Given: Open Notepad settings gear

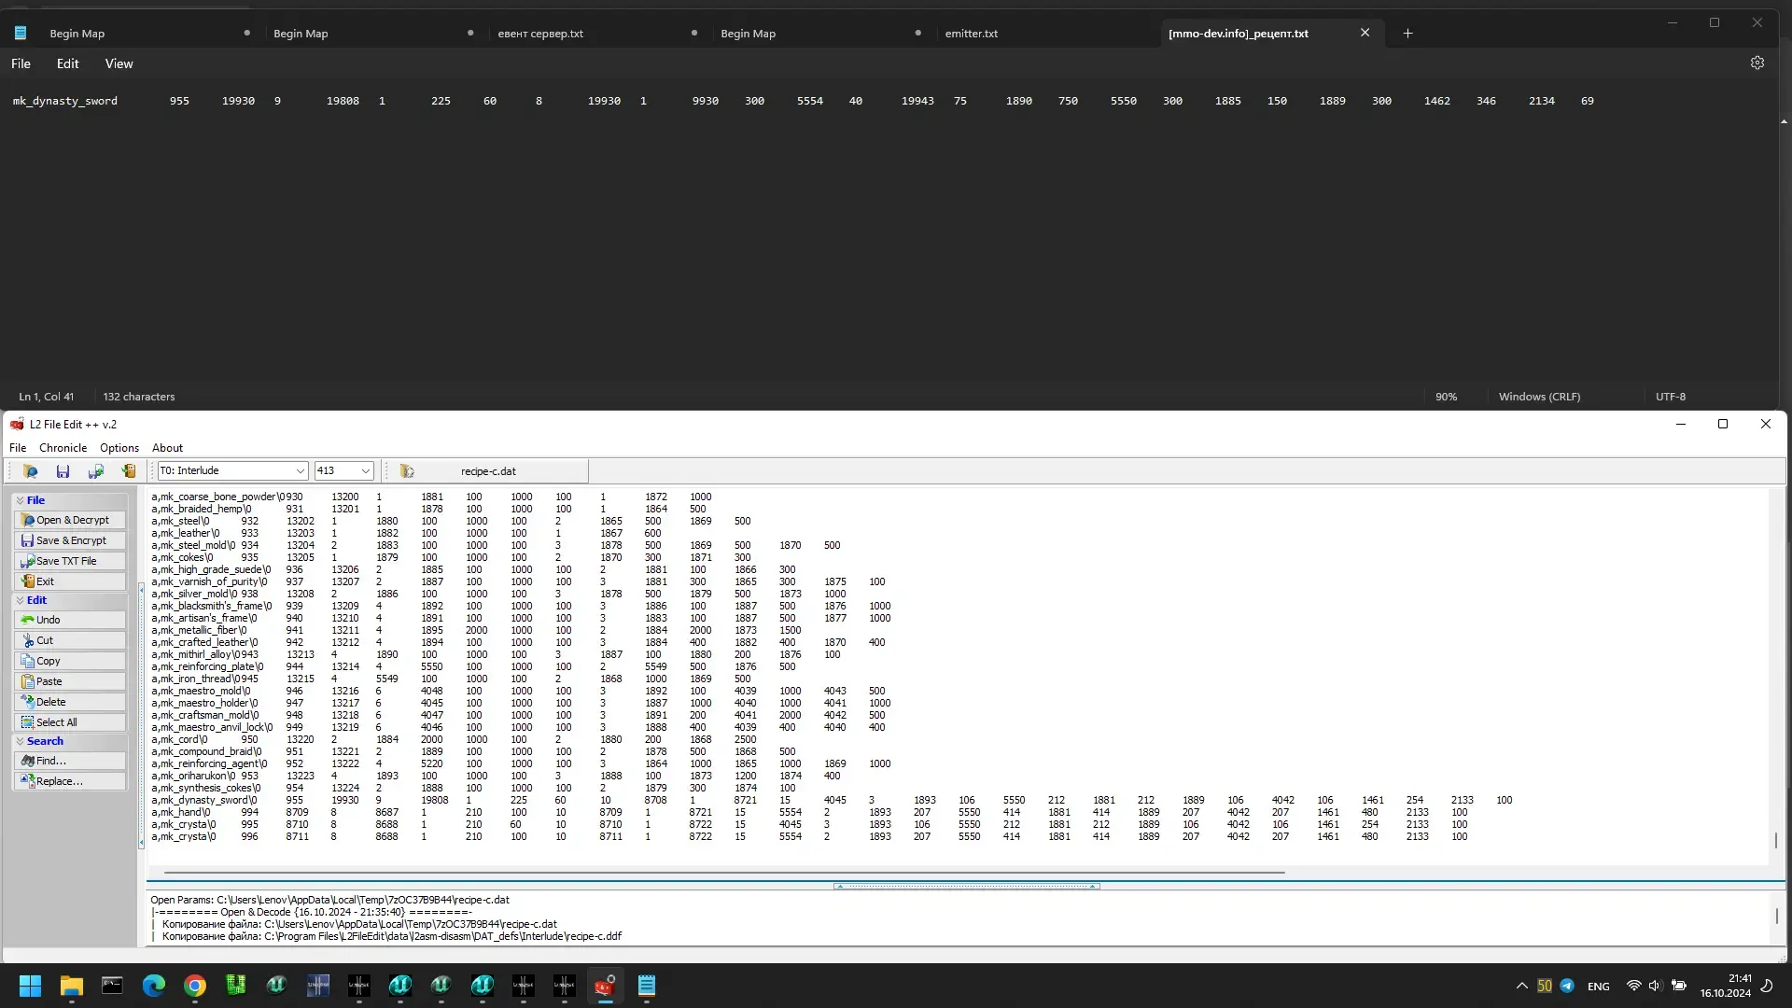Looking at the screenshot, I should click(1757, 63).
